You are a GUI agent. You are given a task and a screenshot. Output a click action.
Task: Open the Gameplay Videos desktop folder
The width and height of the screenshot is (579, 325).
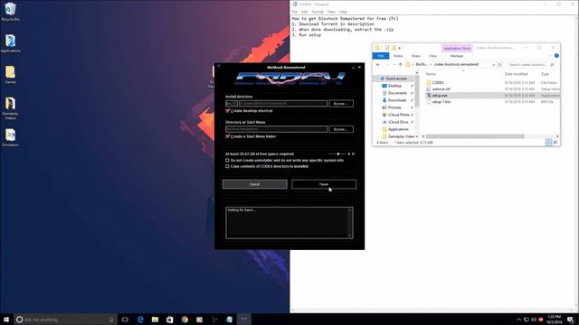(x=10, y=108)
